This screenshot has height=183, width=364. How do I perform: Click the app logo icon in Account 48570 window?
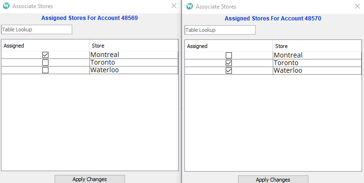pyautogui.click(x=190, y=6)
